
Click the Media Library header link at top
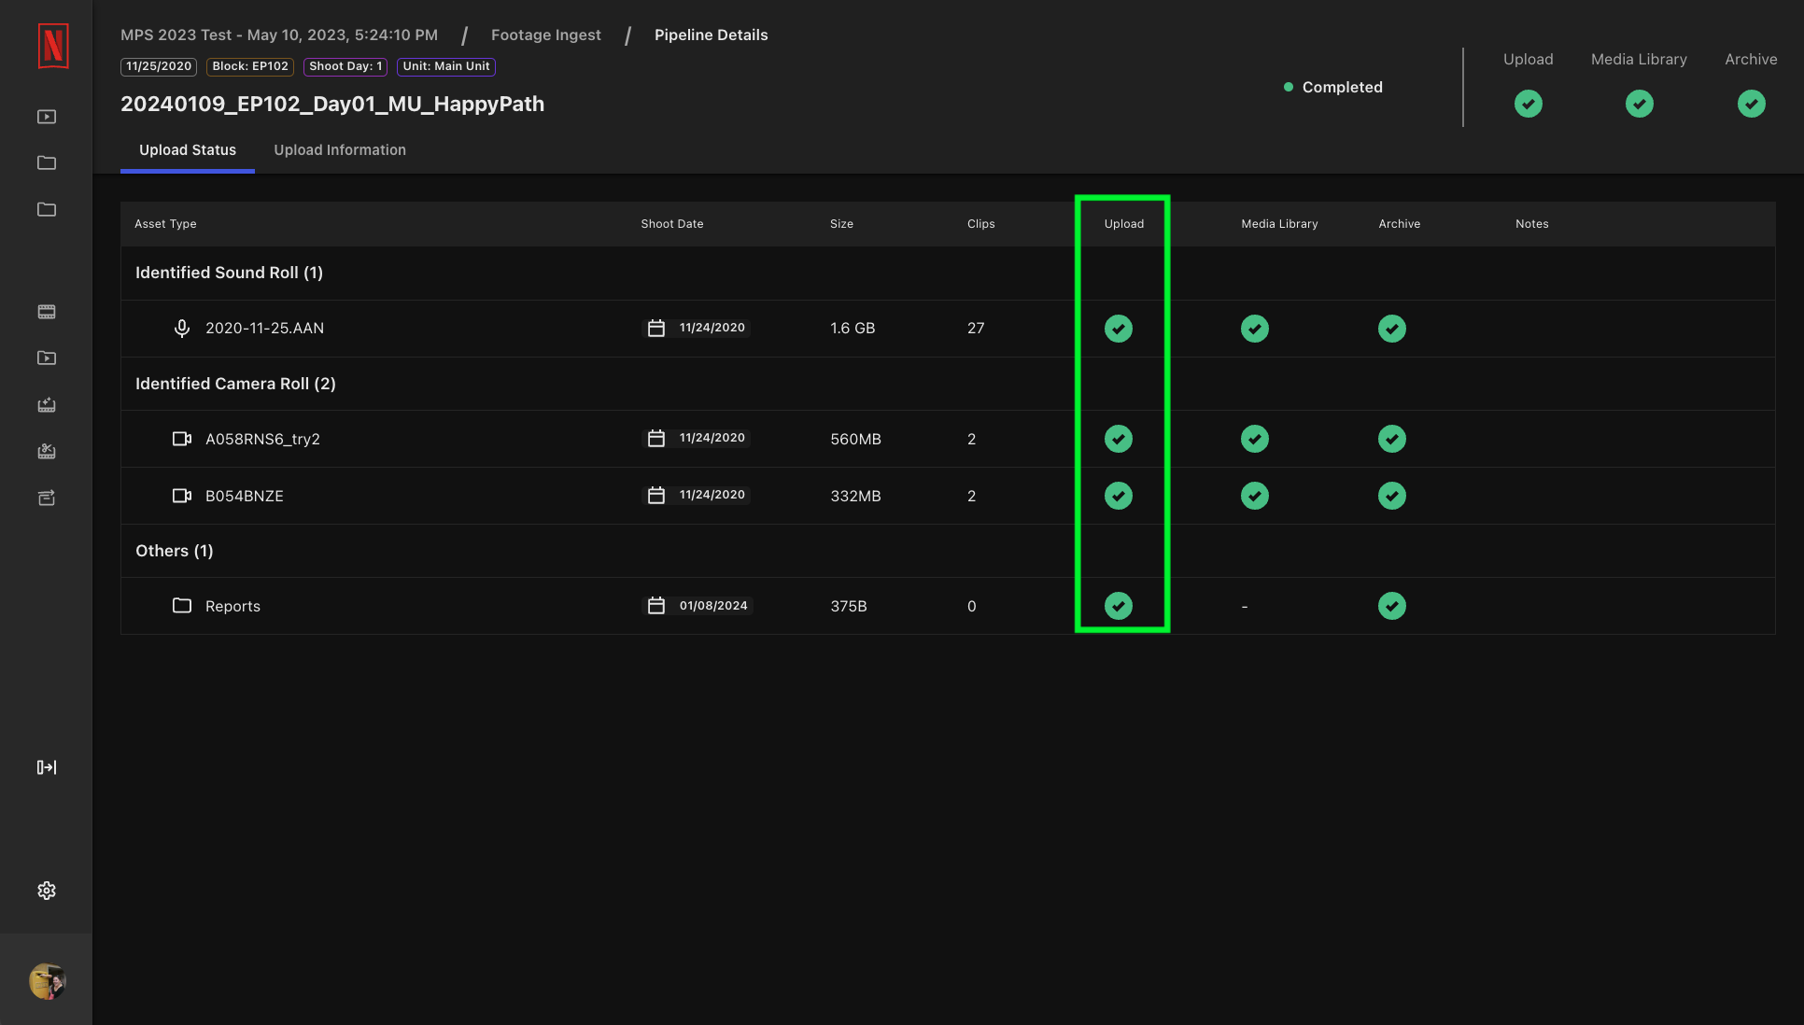coord(1638,58)
